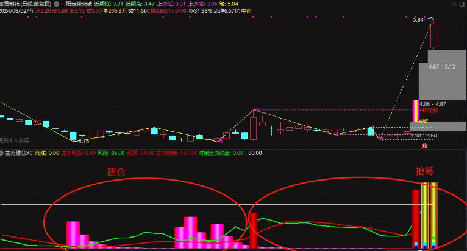Click the 主力吸货: 0.00 value
Screen dimensions: 467x251
tap(78, 153)
